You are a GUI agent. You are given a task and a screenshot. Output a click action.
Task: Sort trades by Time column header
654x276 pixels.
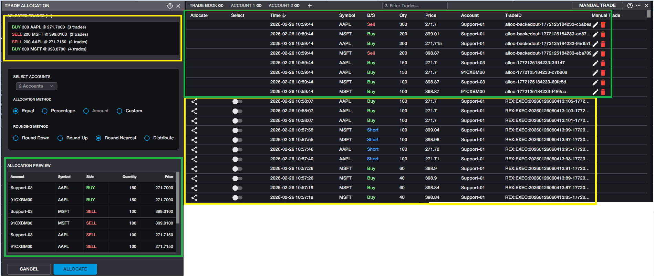click(278, 15)
